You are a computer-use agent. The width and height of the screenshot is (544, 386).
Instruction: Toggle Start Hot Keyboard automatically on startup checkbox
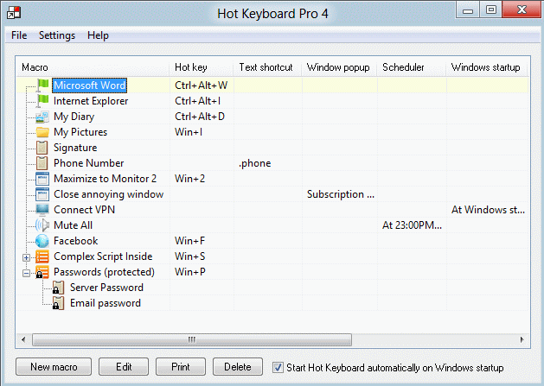pyautogui.click(x=278, y=367)
